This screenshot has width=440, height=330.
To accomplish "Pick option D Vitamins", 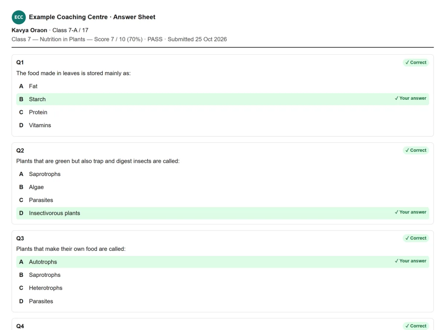I will [x=223, y=125].
